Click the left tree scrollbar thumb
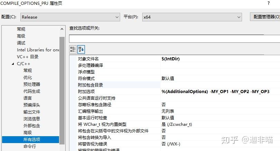The image size is (280, 151). [62, 91]
